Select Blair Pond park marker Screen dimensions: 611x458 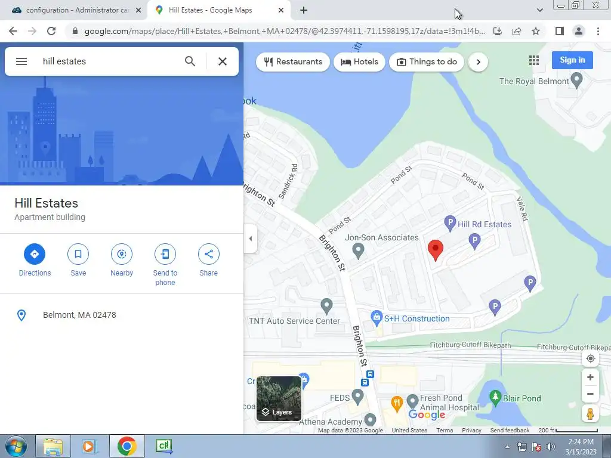[x=495, y=398]
